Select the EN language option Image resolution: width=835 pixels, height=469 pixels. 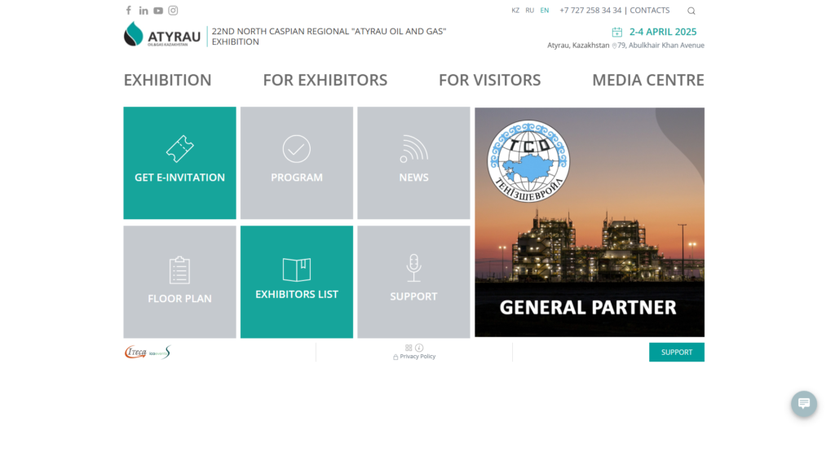point(544,11)
